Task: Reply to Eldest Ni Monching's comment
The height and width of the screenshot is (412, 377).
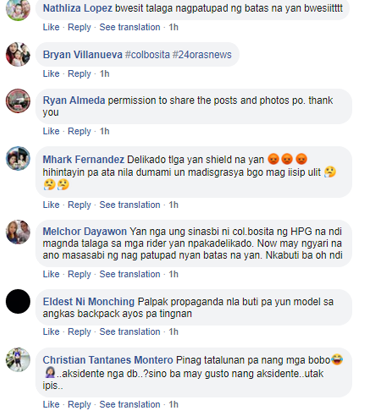Action: click(x=79, y=332)
